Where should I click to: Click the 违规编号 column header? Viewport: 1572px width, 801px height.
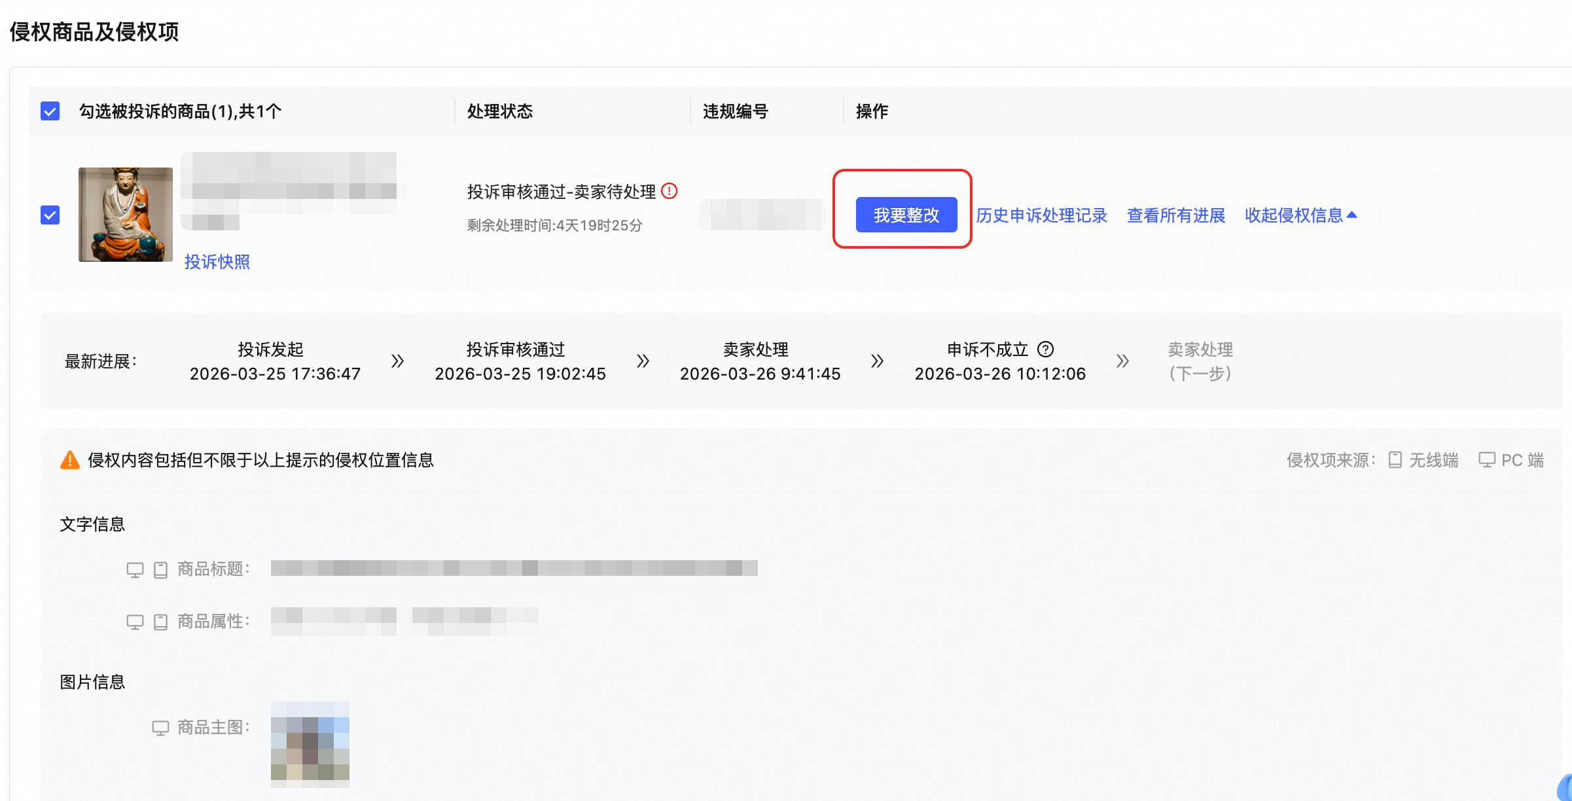(x=736, y=111)
